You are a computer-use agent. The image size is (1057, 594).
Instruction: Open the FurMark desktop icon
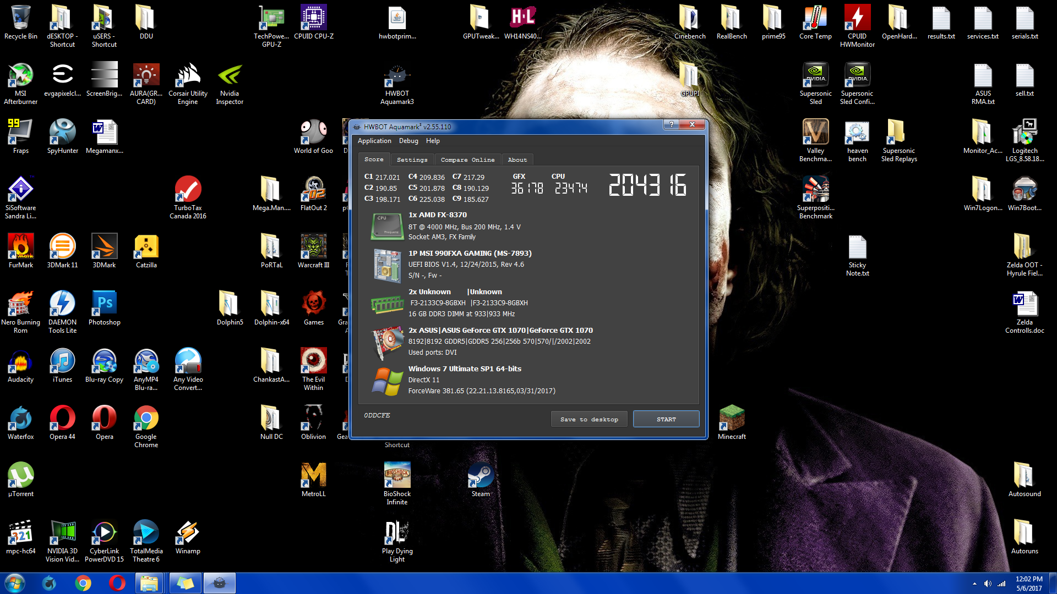click(21, 251)
